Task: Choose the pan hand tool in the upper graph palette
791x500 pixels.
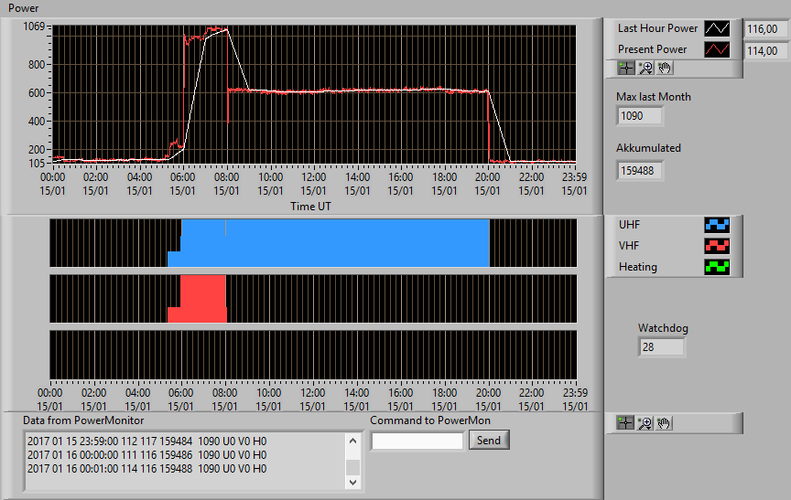Action: click(665, 68)
